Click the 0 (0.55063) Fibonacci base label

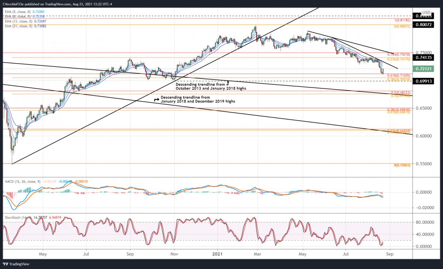(x=400, y=166)
